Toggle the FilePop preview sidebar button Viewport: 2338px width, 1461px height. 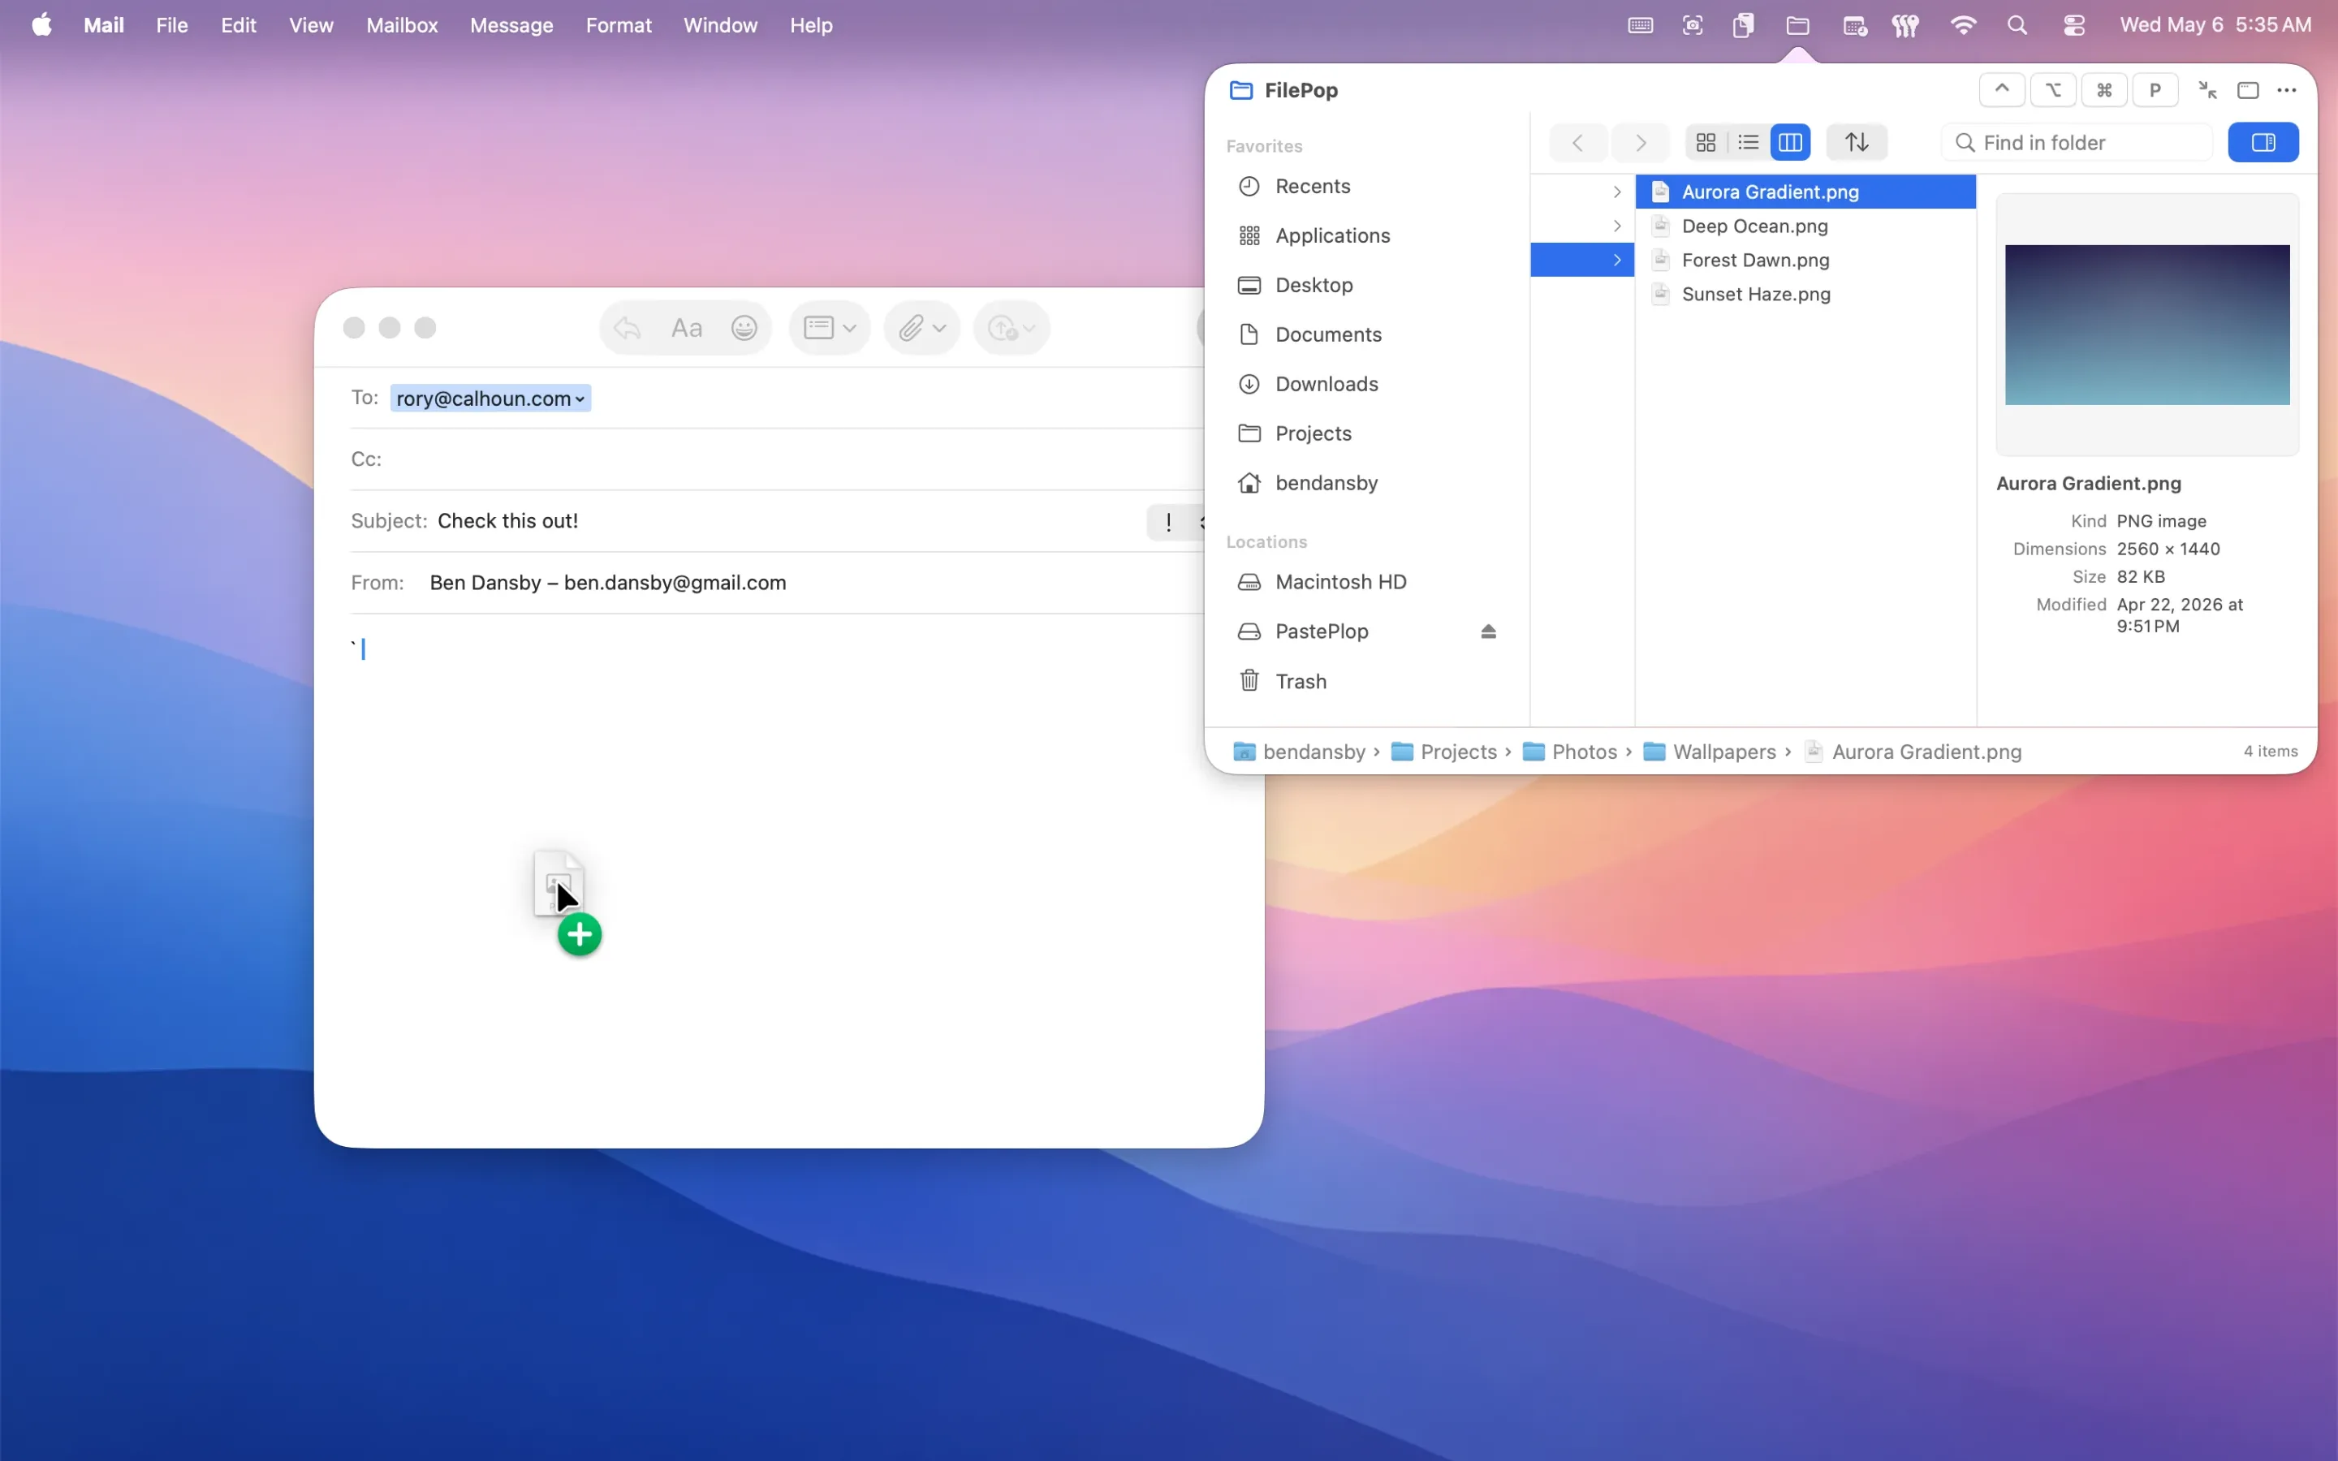point(2263,143)
